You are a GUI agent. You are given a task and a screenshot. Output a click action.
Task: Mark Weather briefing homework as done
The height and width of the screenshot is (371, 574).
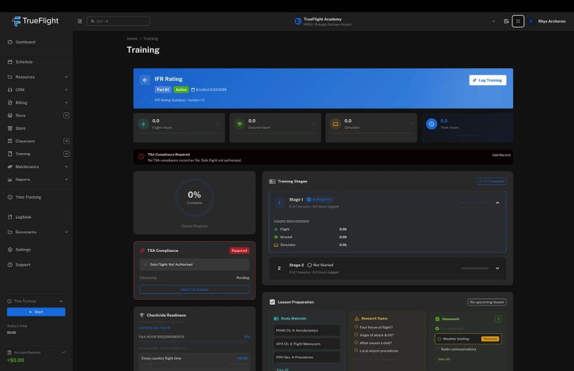point(439,339)
